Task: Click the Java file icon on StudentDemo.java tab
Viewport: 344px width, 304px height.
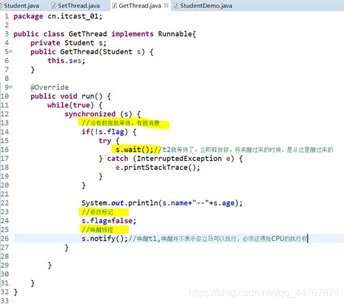Action: tap(176, 6)
